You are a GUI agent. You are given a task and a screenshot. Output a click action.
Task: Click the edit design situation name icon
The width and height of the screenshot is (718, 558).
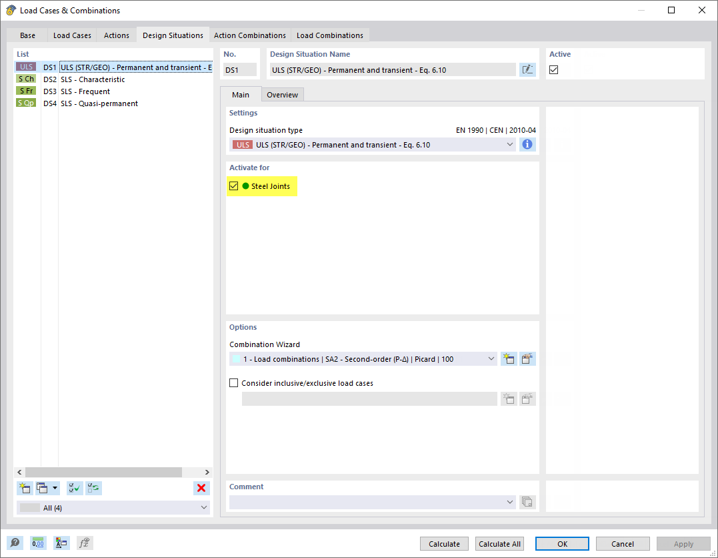pyautogui.click(x=527, y=69)
